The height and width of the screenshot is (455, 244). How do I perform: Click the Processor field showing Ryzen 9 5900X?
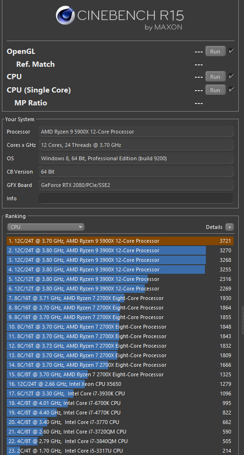coord(136,132)
